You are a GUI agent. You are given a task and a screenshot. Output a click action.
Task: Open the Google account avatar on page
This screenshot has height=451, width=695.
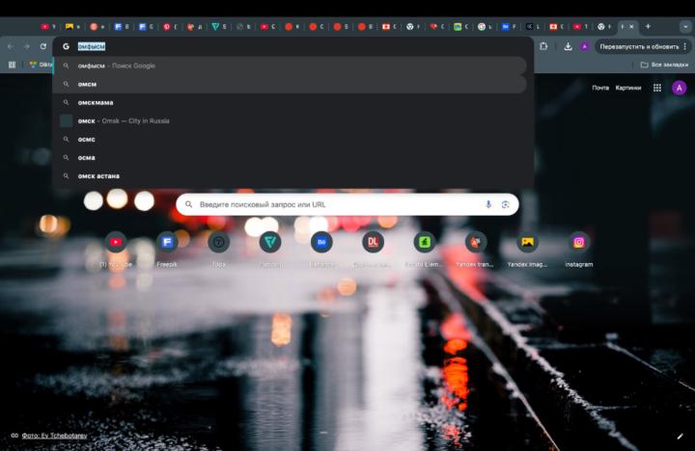tap(679, 88)
